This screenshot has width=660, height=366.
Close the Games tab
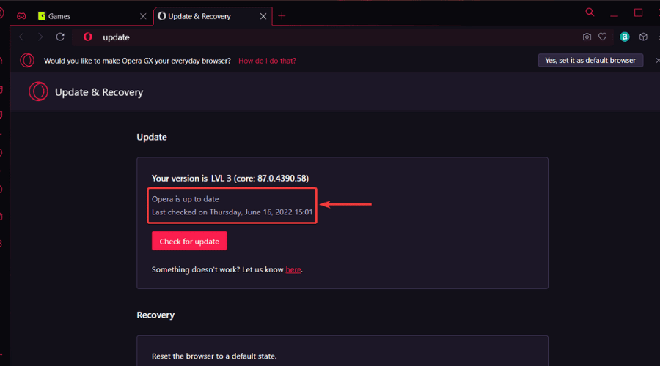pos(143,16)
